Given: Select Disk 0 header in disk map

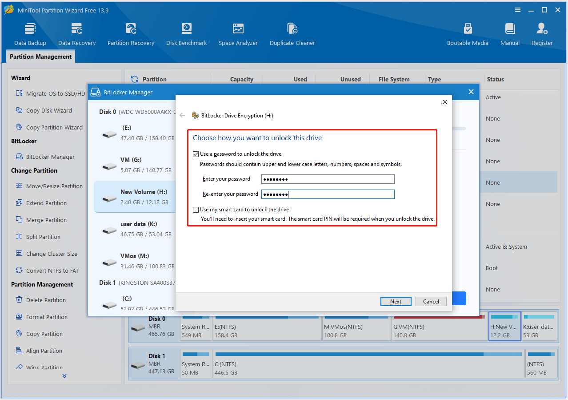Looking at the screenshot, I should point(155,327).
